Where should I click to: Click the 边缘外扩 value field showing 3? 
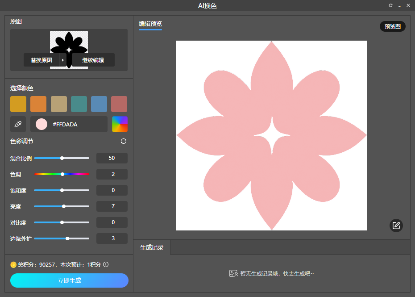click(x=112, y=238)
